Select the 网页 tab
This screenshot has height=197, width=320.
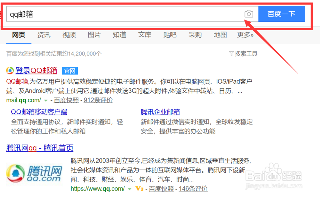point(19,35)
